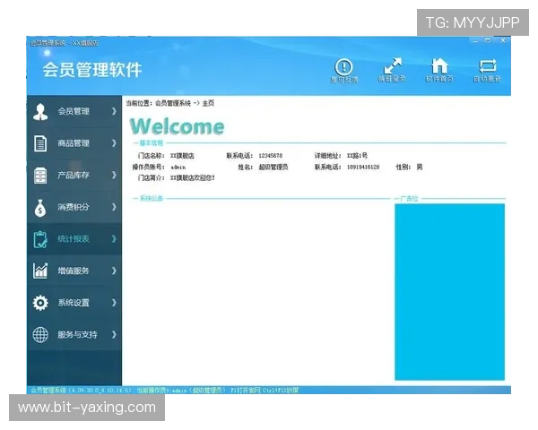Click the blue advertisement panel
Screen dimensions: 538x430
449,292
